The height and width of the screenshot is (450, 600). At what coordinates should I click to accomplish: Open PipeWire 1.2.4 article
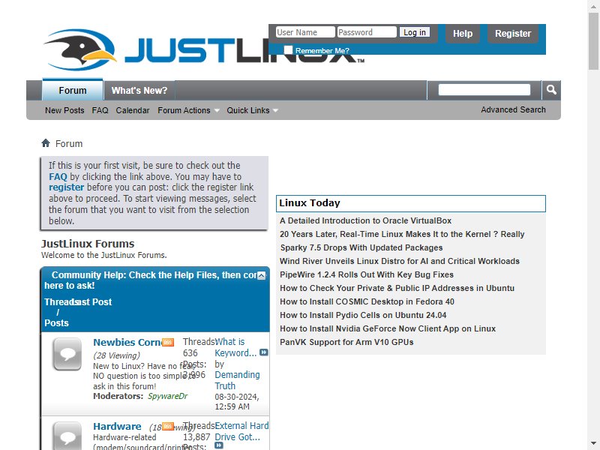click(367, 274)
